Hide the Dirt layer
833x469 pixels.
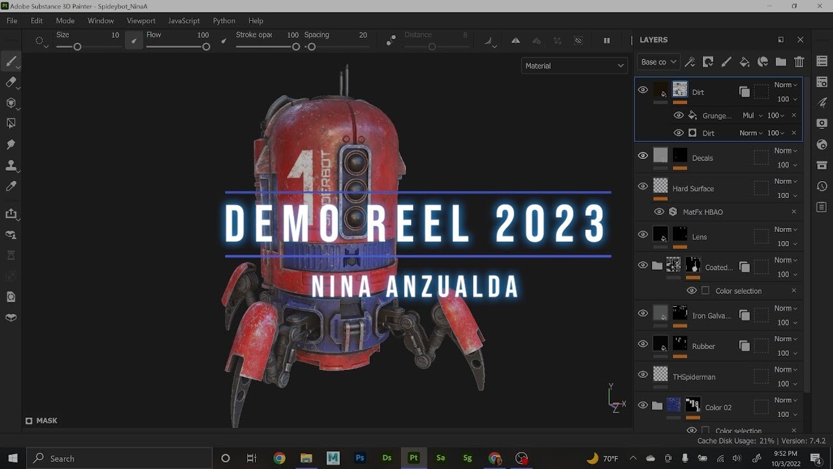pyautogui.click(x=642, y=89)
